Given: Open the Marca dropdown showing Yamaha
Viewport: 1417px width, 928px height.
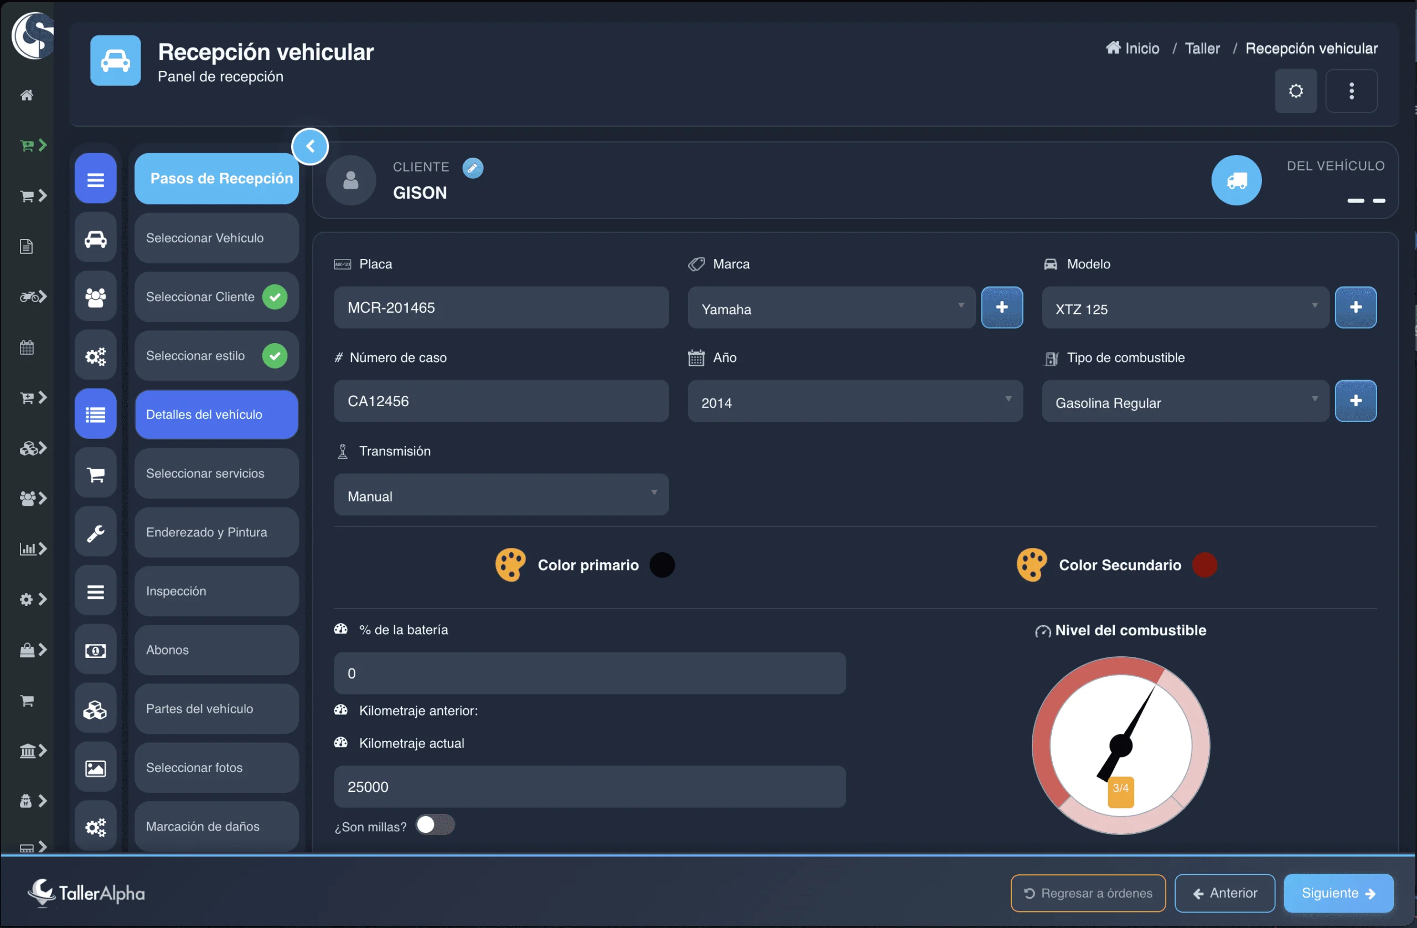Looking at the screenshot, I should [x=831, y=308].
